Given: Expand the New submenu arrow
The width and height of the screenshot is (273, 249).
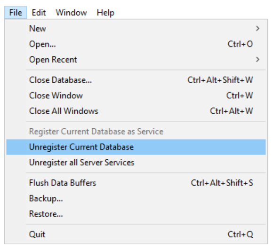Looking at the screenshot, I should [x=257, y=29].
